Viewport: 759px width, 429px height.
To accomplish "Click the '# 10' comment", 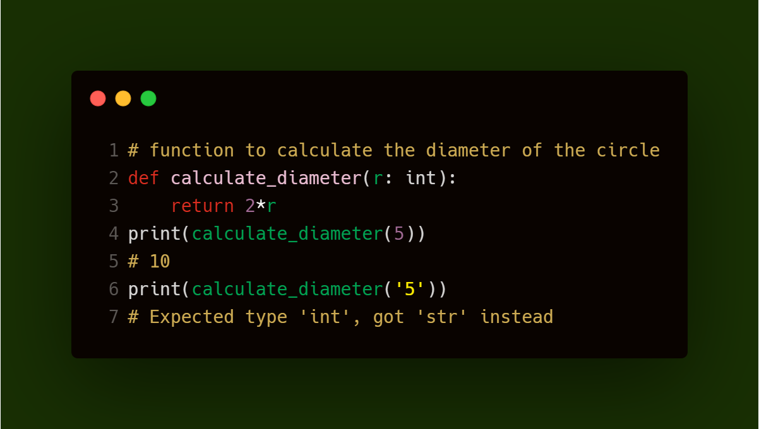I will coord(149,261).
